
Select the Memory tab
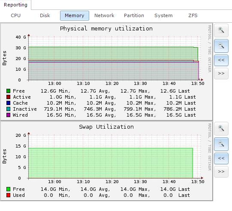(x=75, y=15)
